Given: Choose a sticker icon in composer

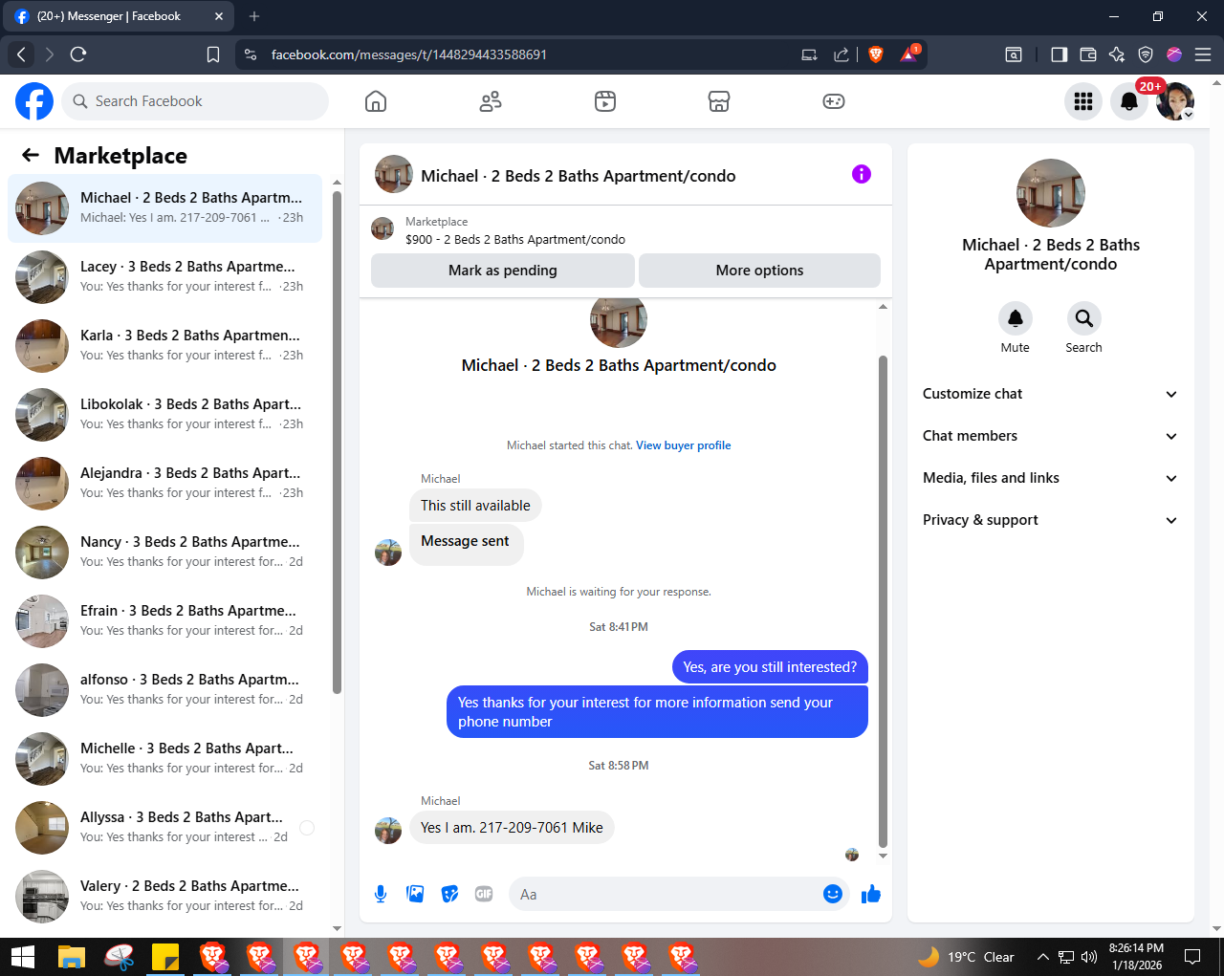Looking at the screenshot, I should 449,894.
